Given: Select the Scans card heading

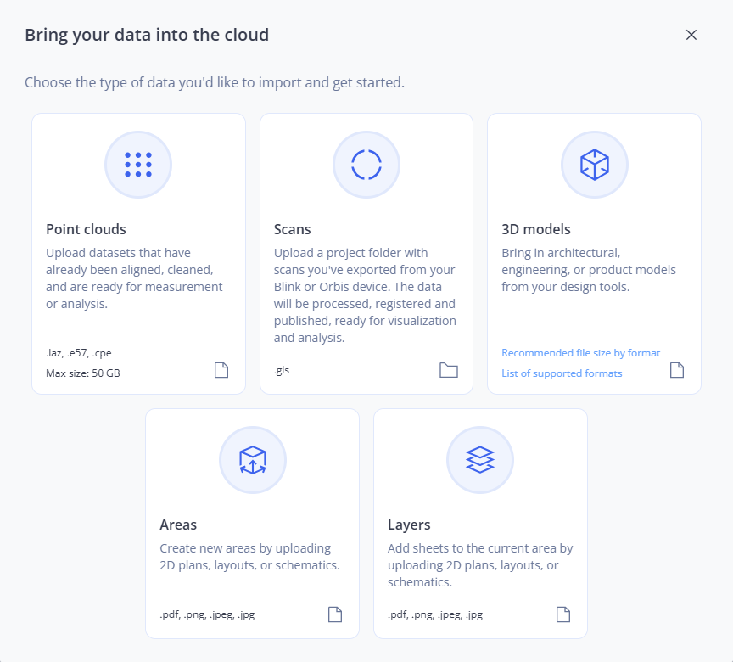Looking at the screenshot, I should [x=293, y=229].
